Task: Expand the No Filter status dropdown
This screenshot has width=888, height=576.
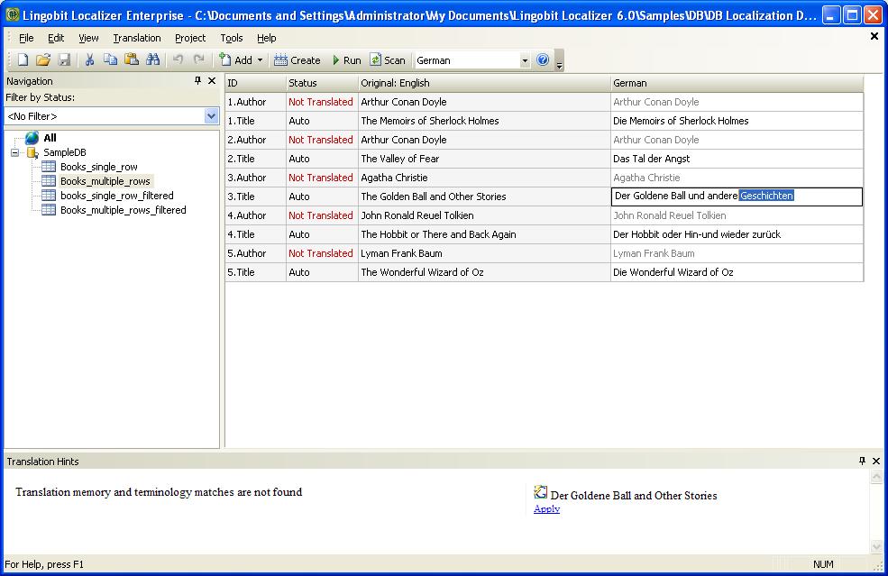Action: coord(211,115)
